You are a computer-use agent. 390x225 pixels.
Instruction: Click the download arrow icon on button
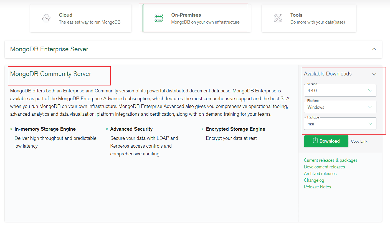(x=315, y=141)
